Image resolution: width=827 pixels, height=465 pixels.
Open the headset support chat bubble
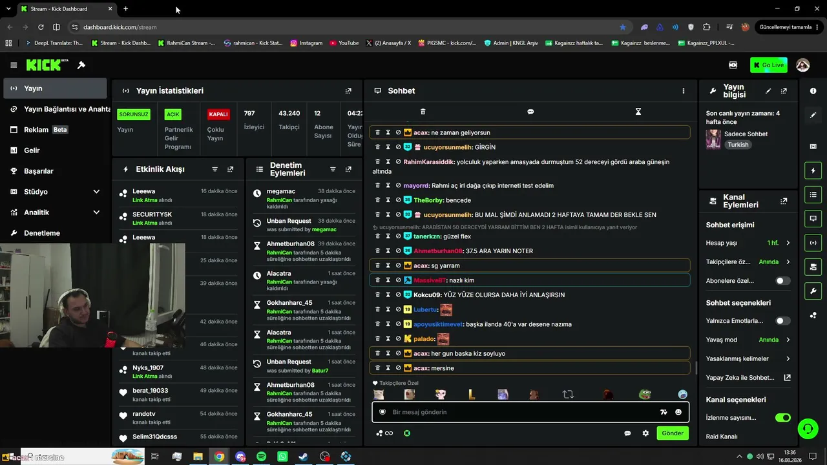(807, 428)
